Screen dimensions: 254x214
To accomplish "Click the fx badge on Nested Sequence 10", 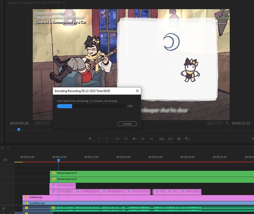I will (54, 173).
